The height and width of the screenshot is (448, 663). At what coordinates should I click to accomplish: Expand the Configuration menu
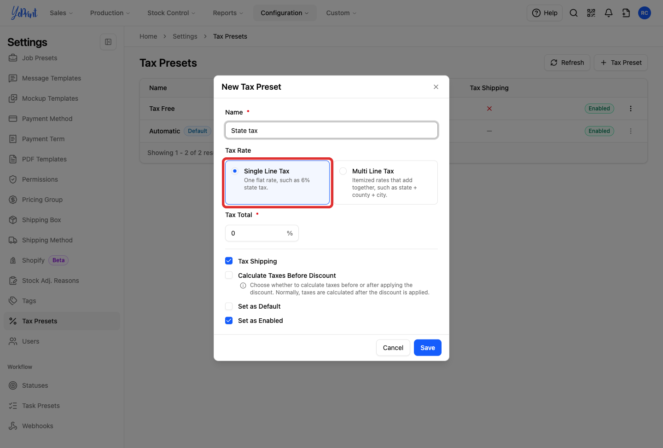pos(285,13)
